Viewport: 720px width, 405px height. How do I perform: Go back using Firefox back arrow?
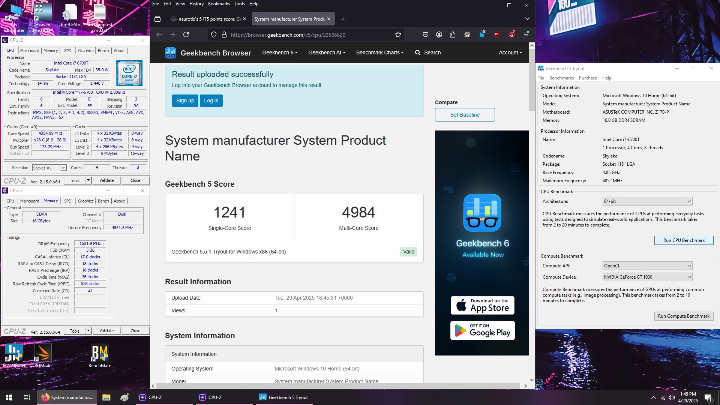pos(159,34)
